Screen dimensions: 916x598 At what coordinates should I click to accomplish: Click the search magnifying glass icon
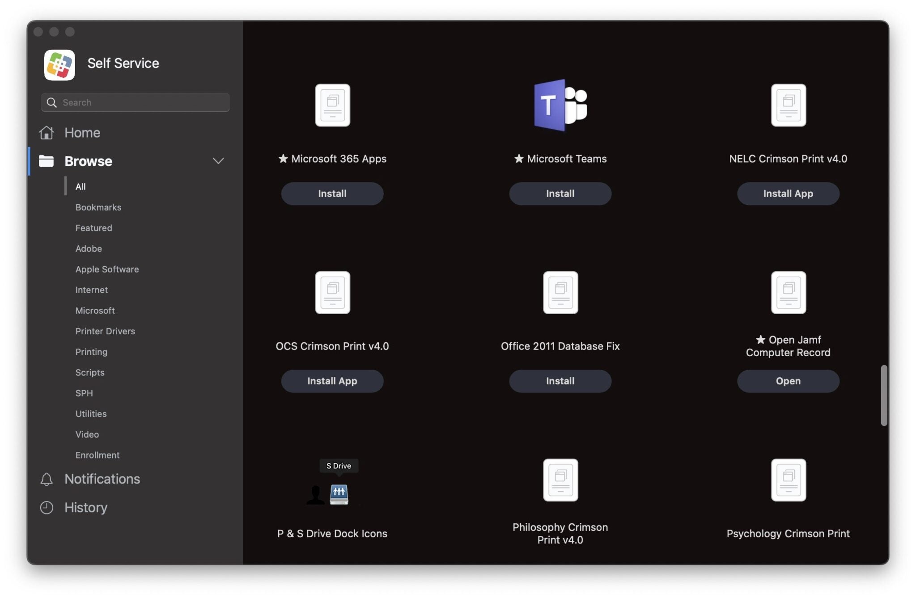52,102
